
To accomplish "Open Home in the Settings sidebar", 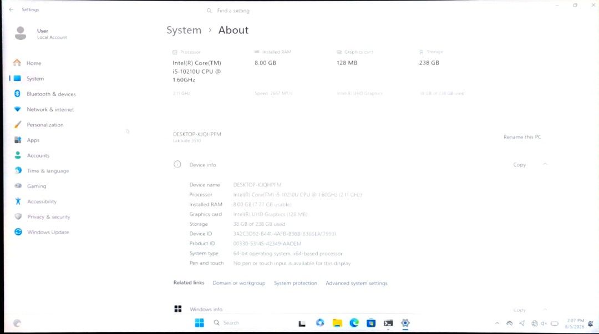I will (x=34, y=63).
